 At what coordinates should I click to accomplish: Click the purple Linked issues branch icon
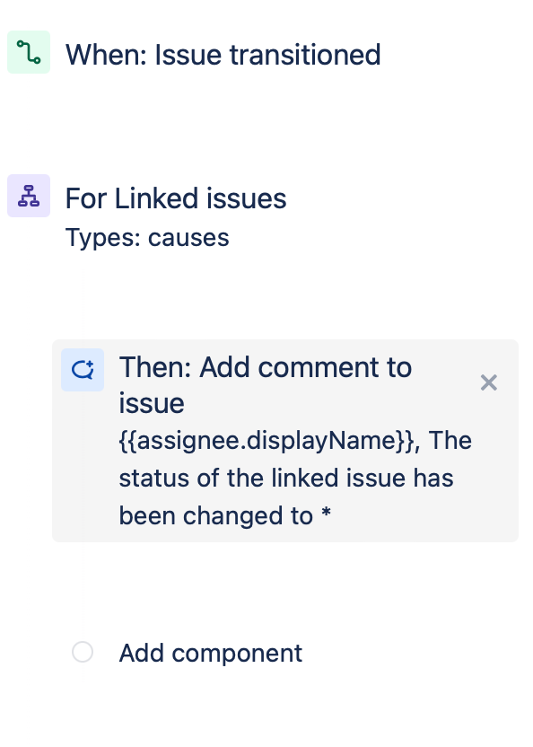[x=28, y=196]
